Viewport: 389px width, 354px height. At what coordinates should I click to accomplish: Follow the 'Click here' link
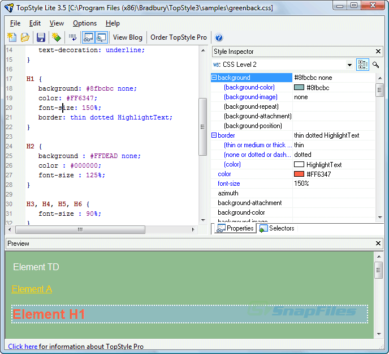point(23,346)
